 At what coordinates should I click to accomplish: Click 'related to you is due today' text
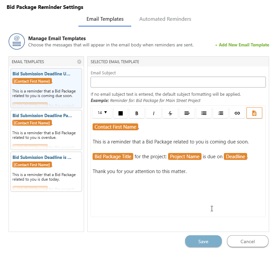(x=36, y=179)
